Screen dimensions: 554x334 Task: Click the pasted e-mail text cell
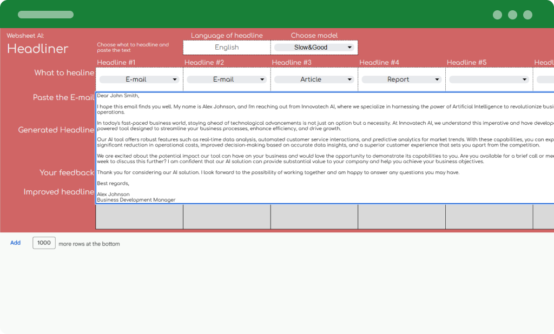(325, 148)
